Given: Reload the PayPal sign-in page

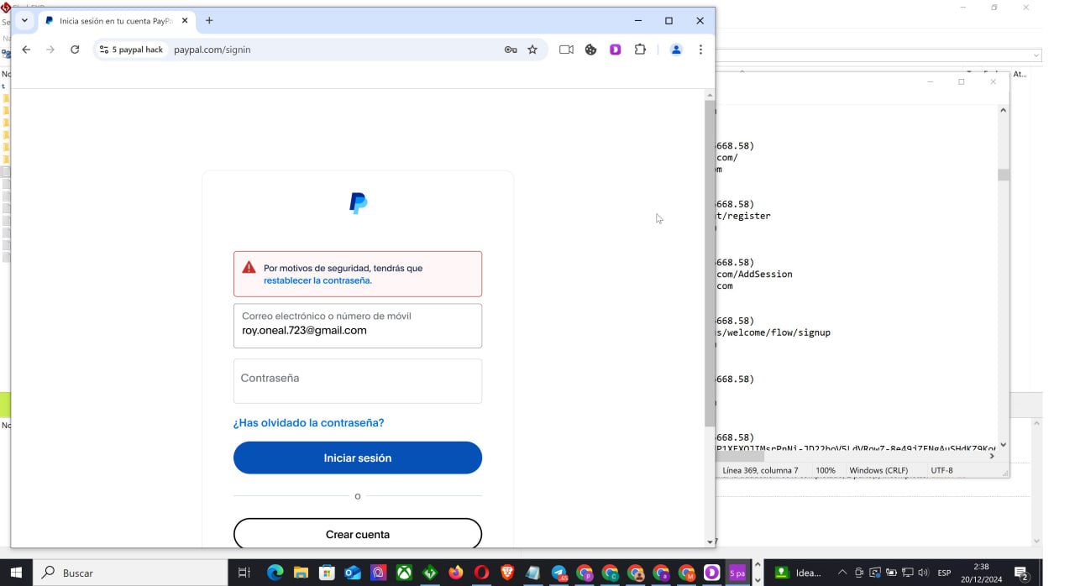Looking at the screenshot, I should coord(75,50).
